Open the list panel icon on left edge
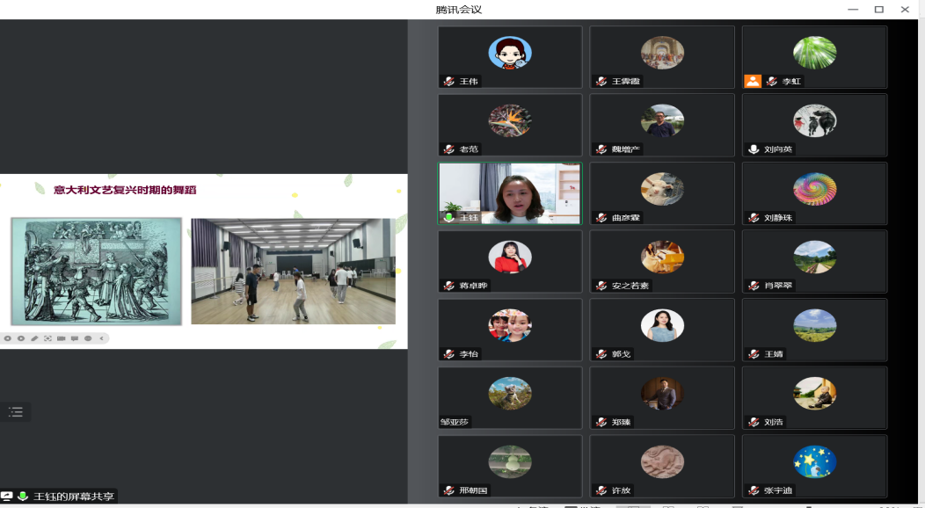This screenshot has width=925, height=508. pyautogui.click(x=16, y=411)
